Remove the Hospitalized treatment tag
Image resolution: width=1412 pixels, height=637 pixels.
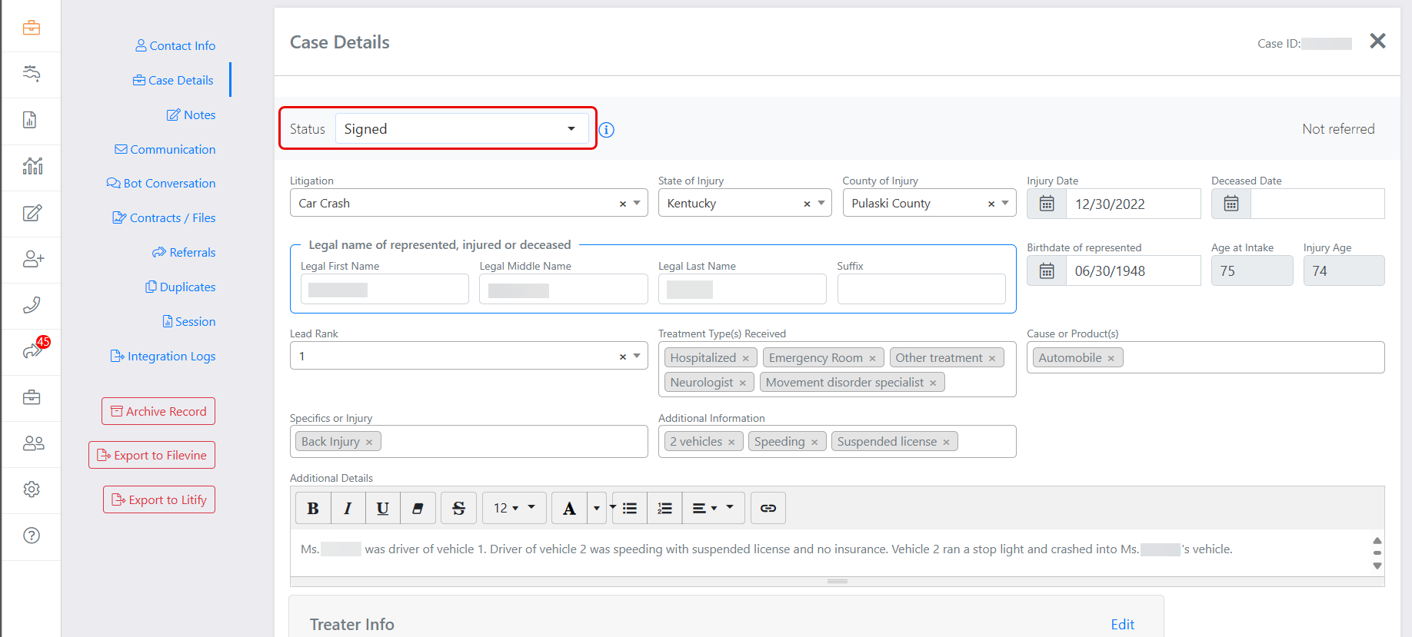(746, 358)
